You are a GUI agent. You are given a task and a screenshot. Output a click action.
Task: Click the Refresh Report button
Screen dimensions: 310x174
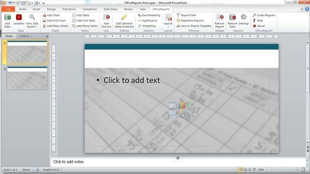(x=219, y=21)
